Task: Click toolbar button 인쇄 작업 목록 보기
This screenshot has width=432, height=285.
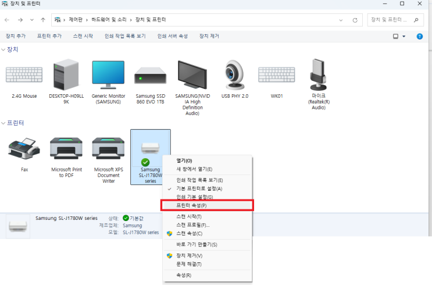Action: click(x=125, y=36)
